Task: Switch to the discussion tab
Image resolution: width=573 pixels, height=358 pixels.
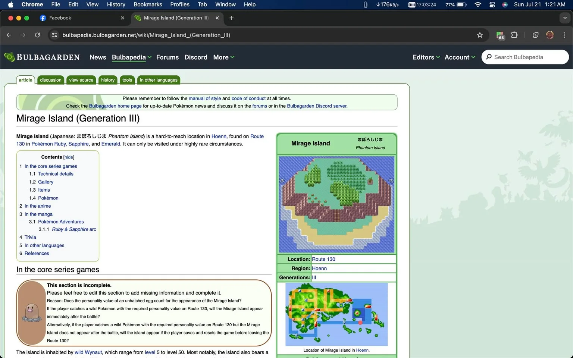Action: click(51, 80)
